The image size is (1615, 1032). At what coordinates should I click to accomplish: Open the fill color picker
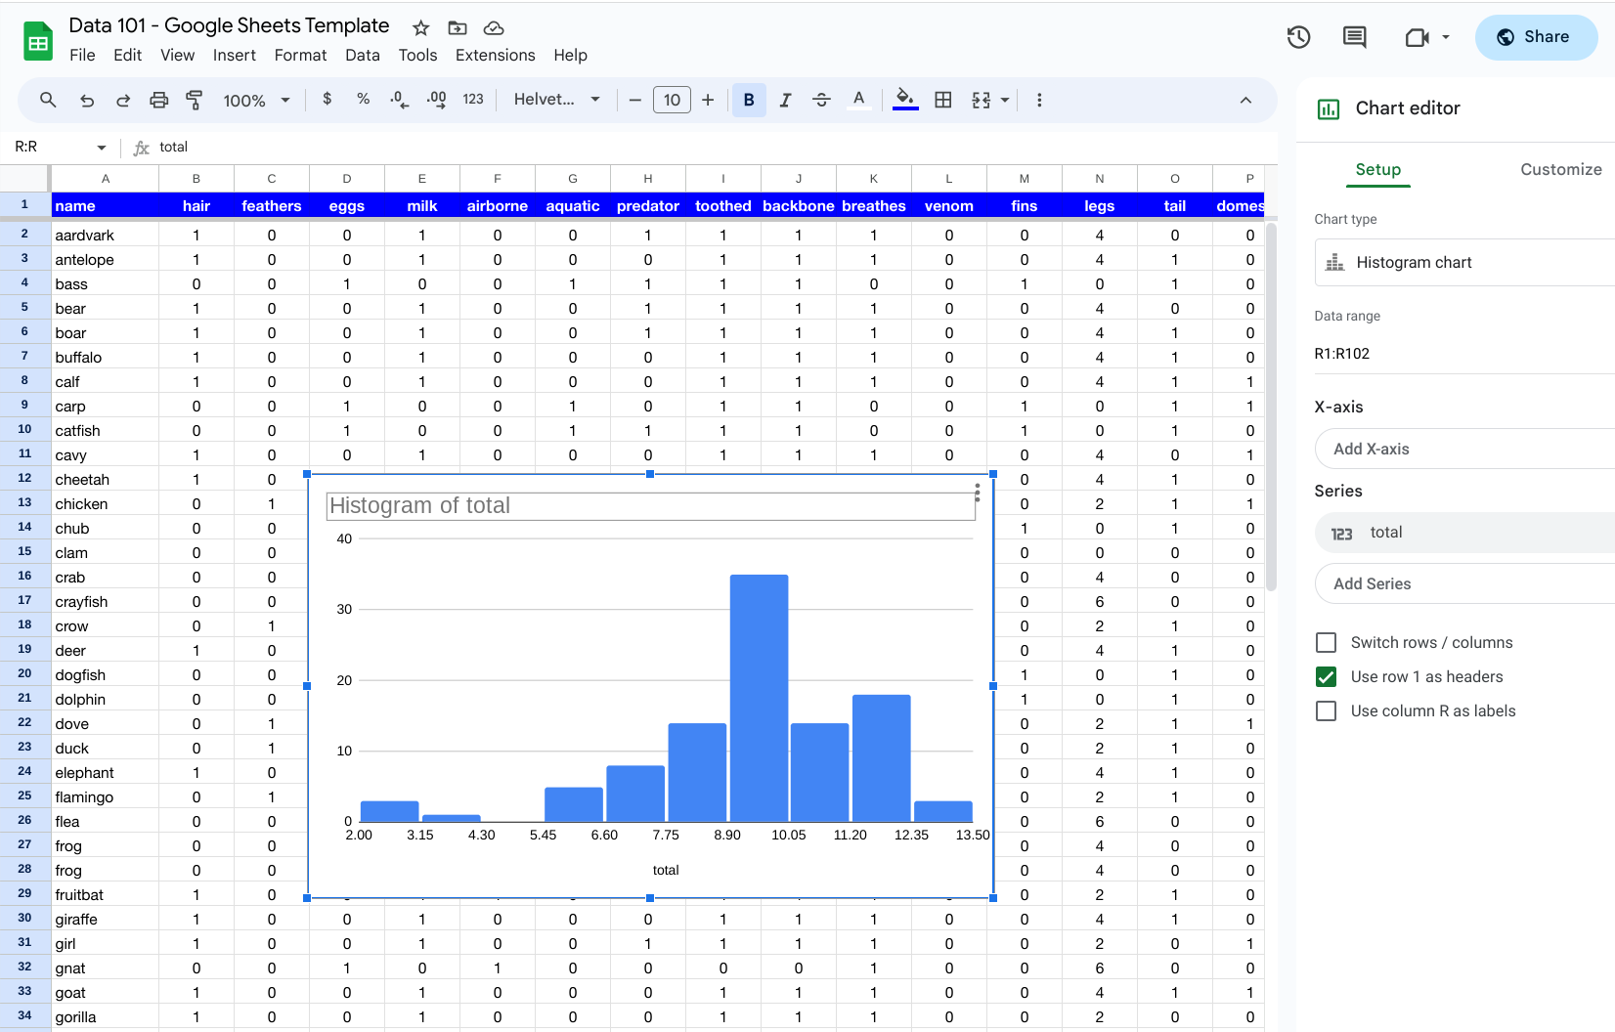pyautogui.click(x=905, y=100)
